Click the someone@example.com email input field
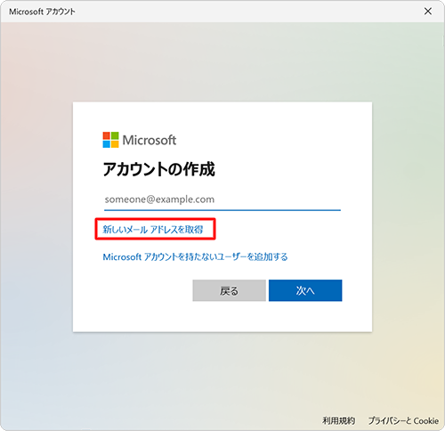This screenshot has width=445, height=431. [x=222, y=199]
